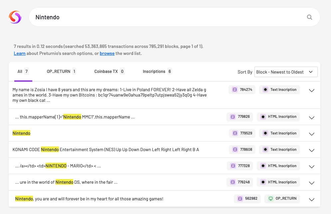331x214 pixels.
Task: Click the block icon for 784274
Action: (234, 90)
